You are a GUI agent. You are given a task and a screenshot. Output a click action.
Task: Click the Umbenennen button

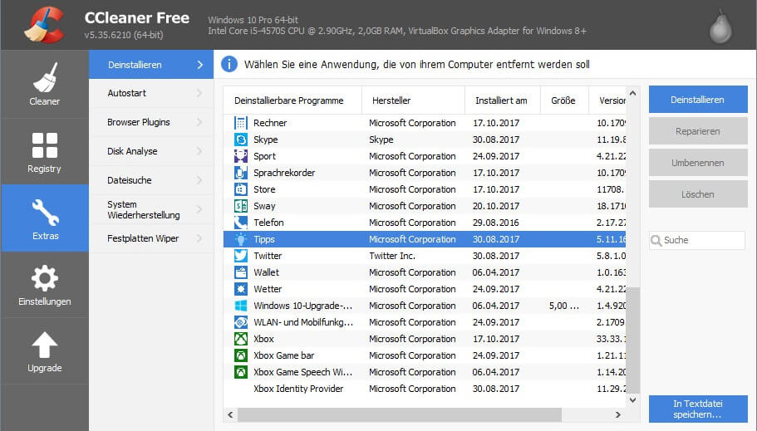698,163
